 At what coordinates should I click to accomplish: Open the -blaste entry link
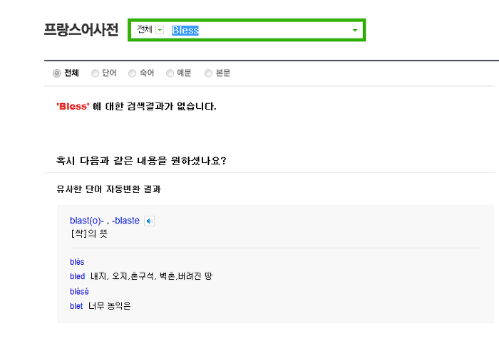click(125, 221)
